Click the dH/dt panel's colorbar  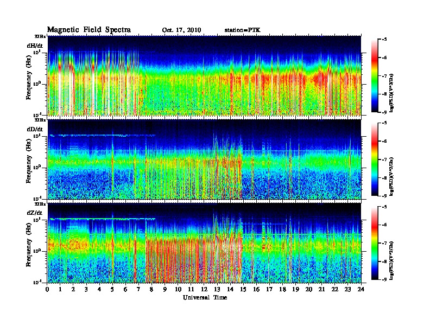click(x=374, y=76)
